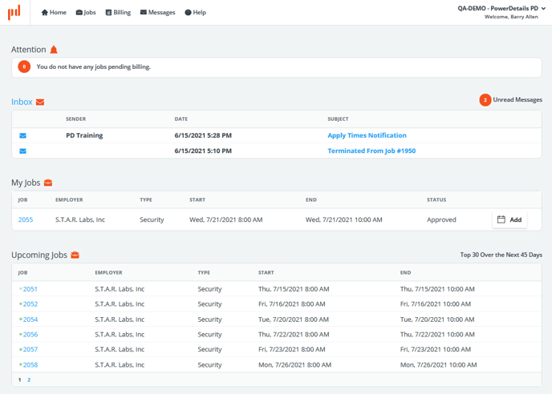This screenshot has width=552, height=394.
Task: Open the Jobs menu
Action: 86,13
